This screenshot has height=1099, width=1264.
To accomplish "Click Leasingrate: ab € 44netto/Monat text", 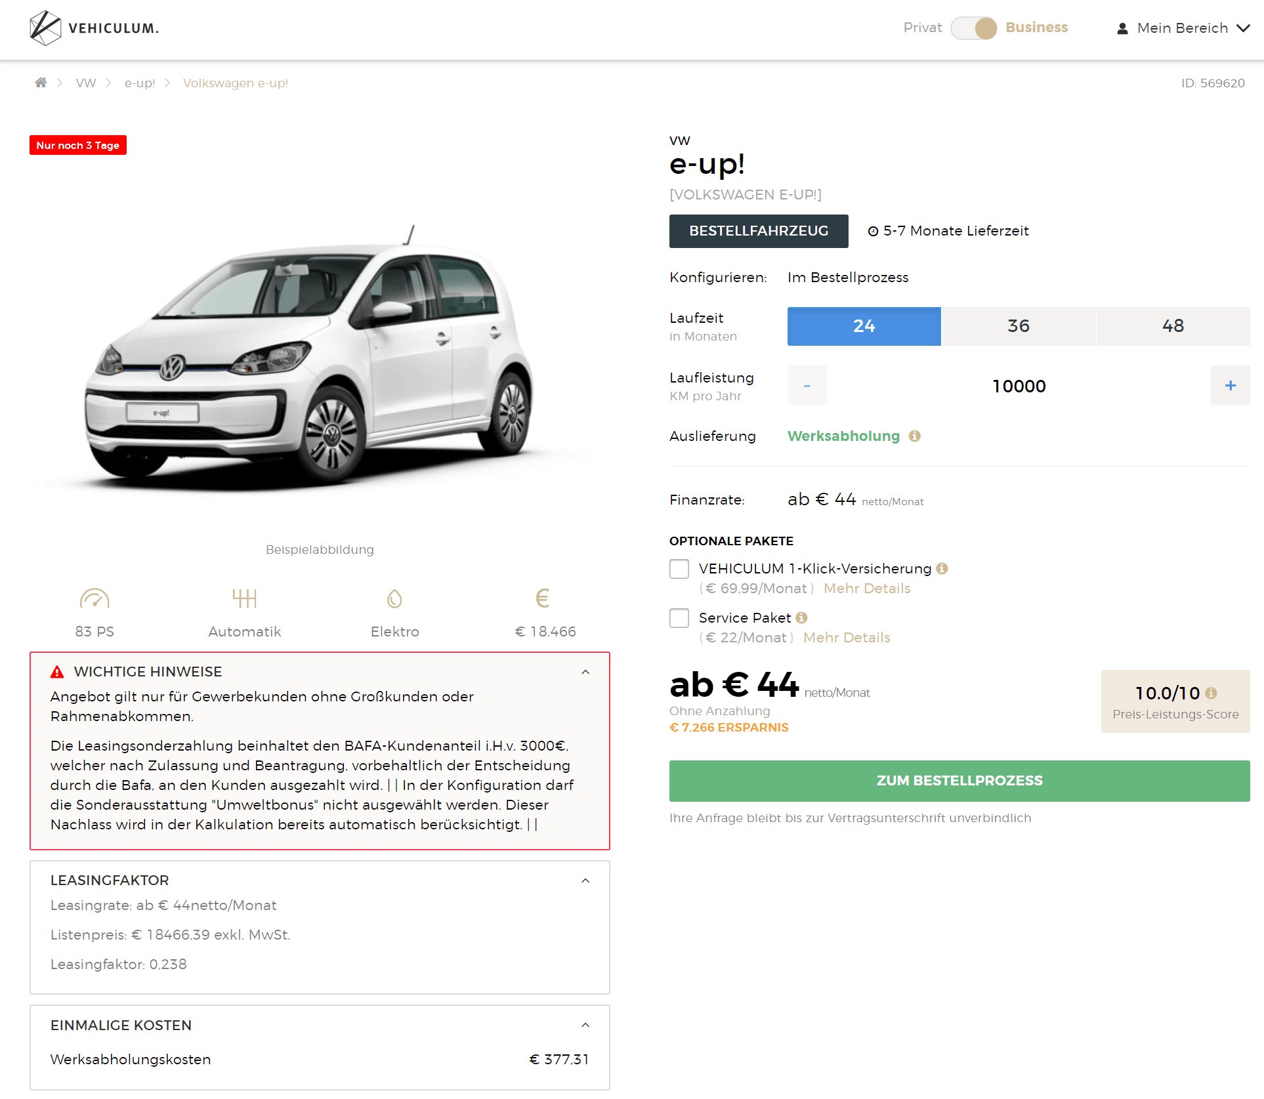I will (x=163, y=905).
